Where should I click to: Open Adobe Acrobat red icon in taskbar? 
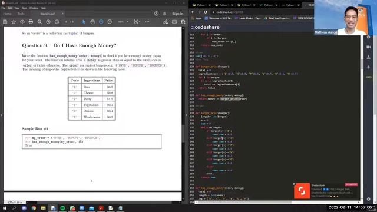(101, 208)
